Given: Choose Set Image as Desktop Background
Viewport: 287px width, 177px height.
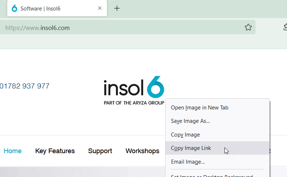Looking at the screenshot, I should click(212, 175).
